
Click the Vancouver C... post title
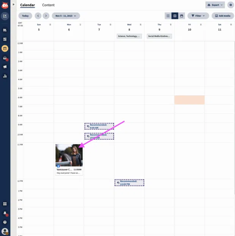tap(64, 170)
